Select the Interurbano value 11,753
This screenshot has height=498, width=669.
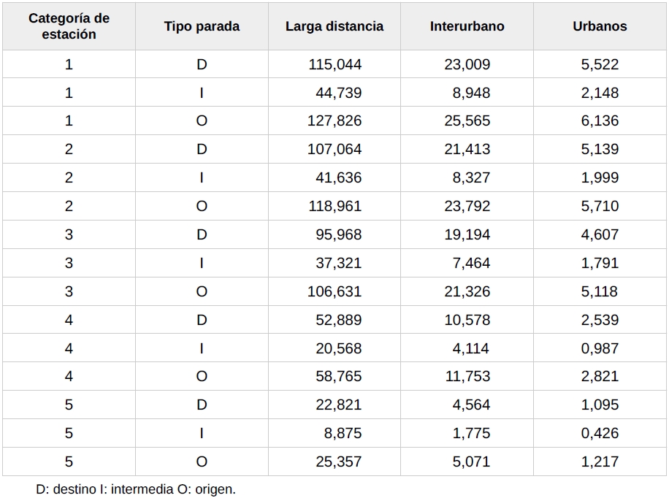click(467, 377)
